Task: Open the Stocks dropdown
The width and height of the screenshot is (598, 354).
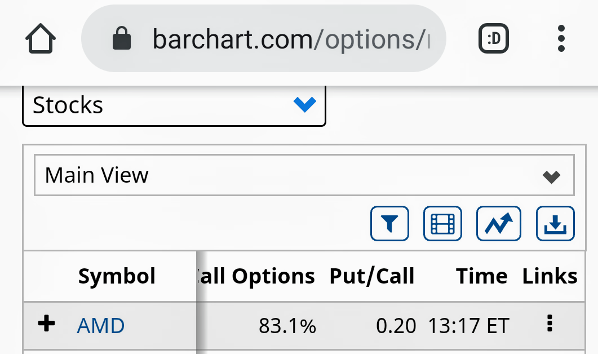Action: 174,105
